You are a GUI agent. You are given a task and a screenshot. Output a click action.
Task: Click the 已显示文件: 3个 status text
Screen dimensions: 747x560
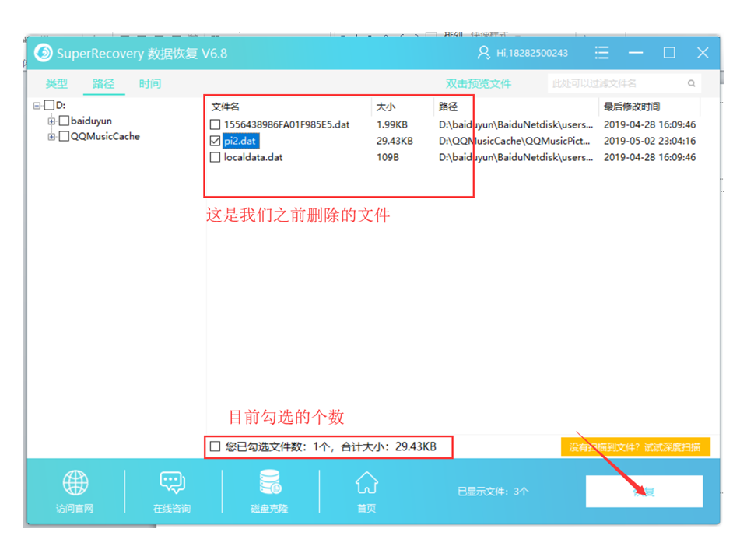coord(493,492)
